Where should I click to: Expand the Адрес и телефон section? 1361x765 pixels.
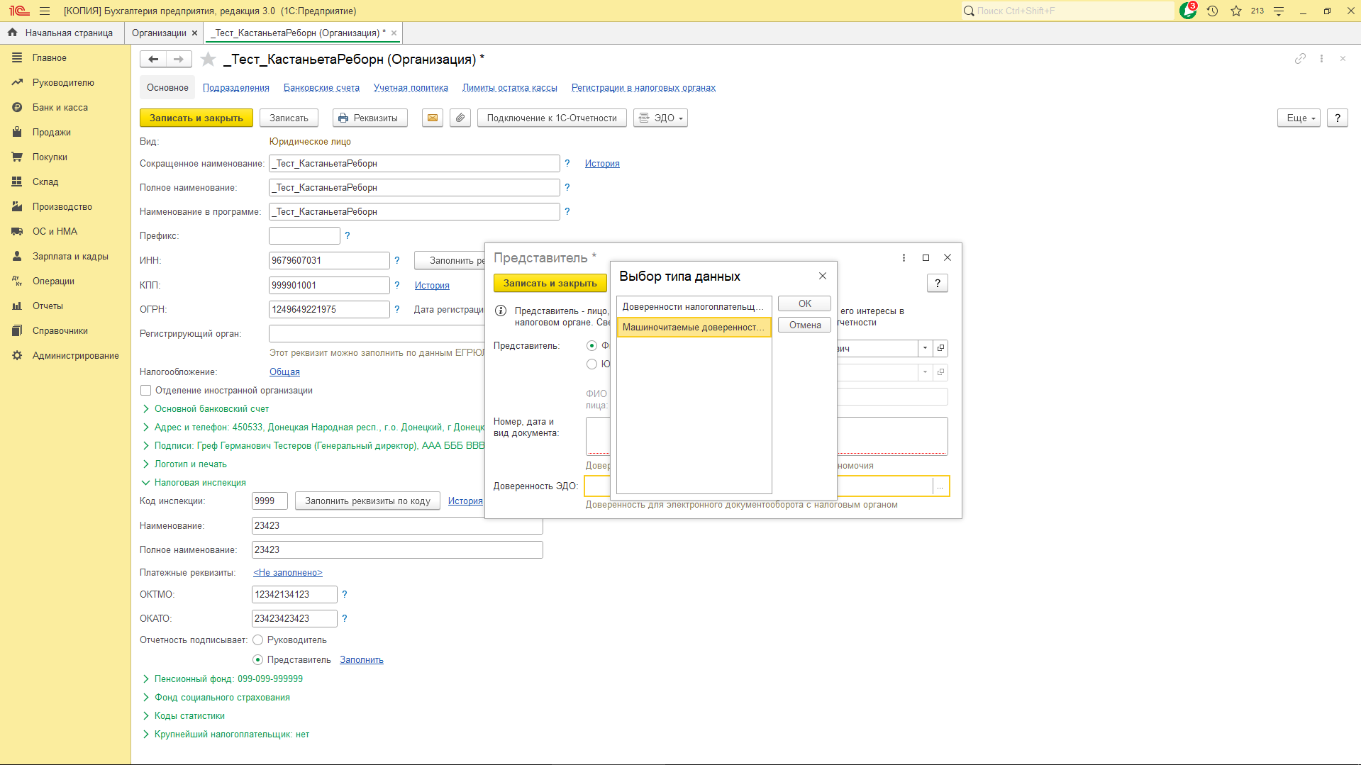coord(313,427)
